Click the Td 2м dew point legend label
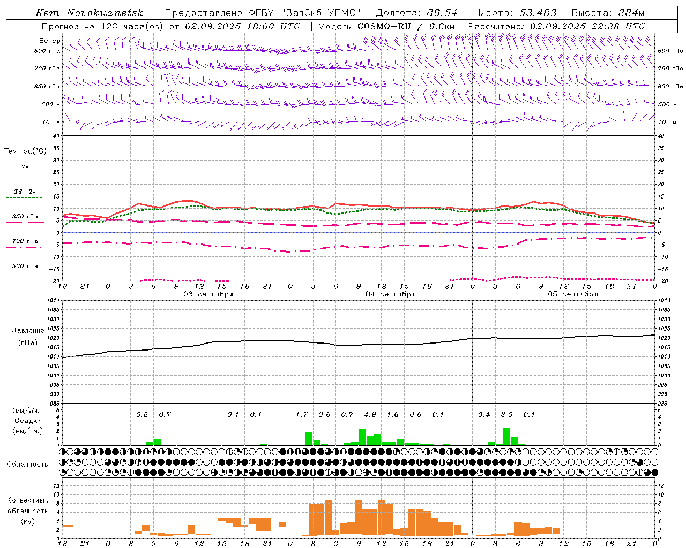Screen dimensions: 686x548 click(25, 191)
